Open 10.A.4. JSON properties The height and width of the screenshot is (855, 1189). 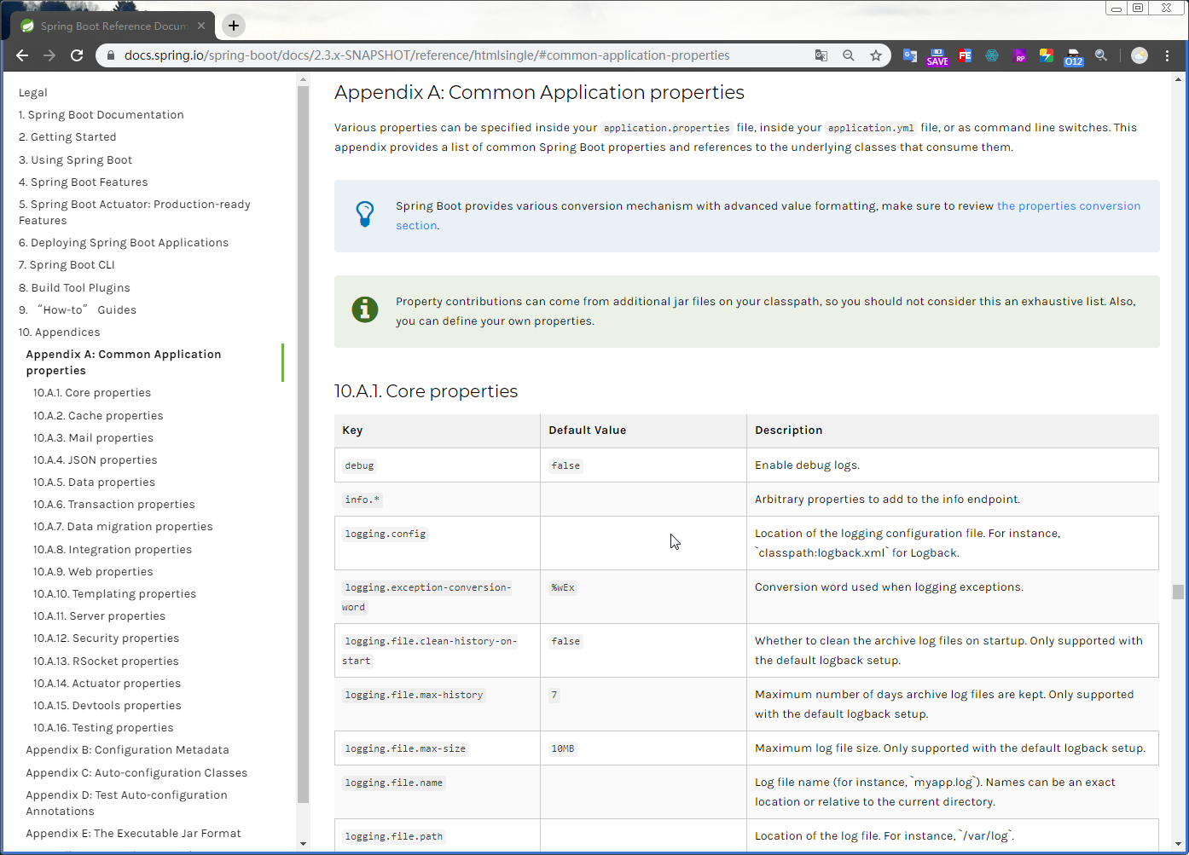[96, 460]
